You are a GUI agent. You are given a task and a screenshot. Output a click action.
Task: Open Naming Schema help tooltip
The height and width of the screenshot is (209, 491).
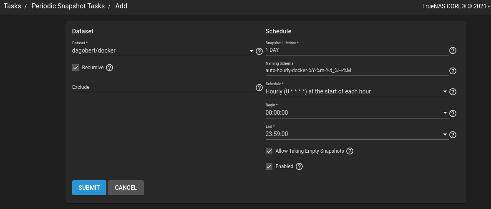[x=453, y=71]
